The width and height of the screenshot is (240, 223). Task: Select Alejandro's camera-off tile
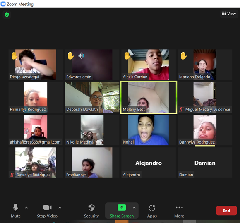pyautogui.click(x=149, y=163)
